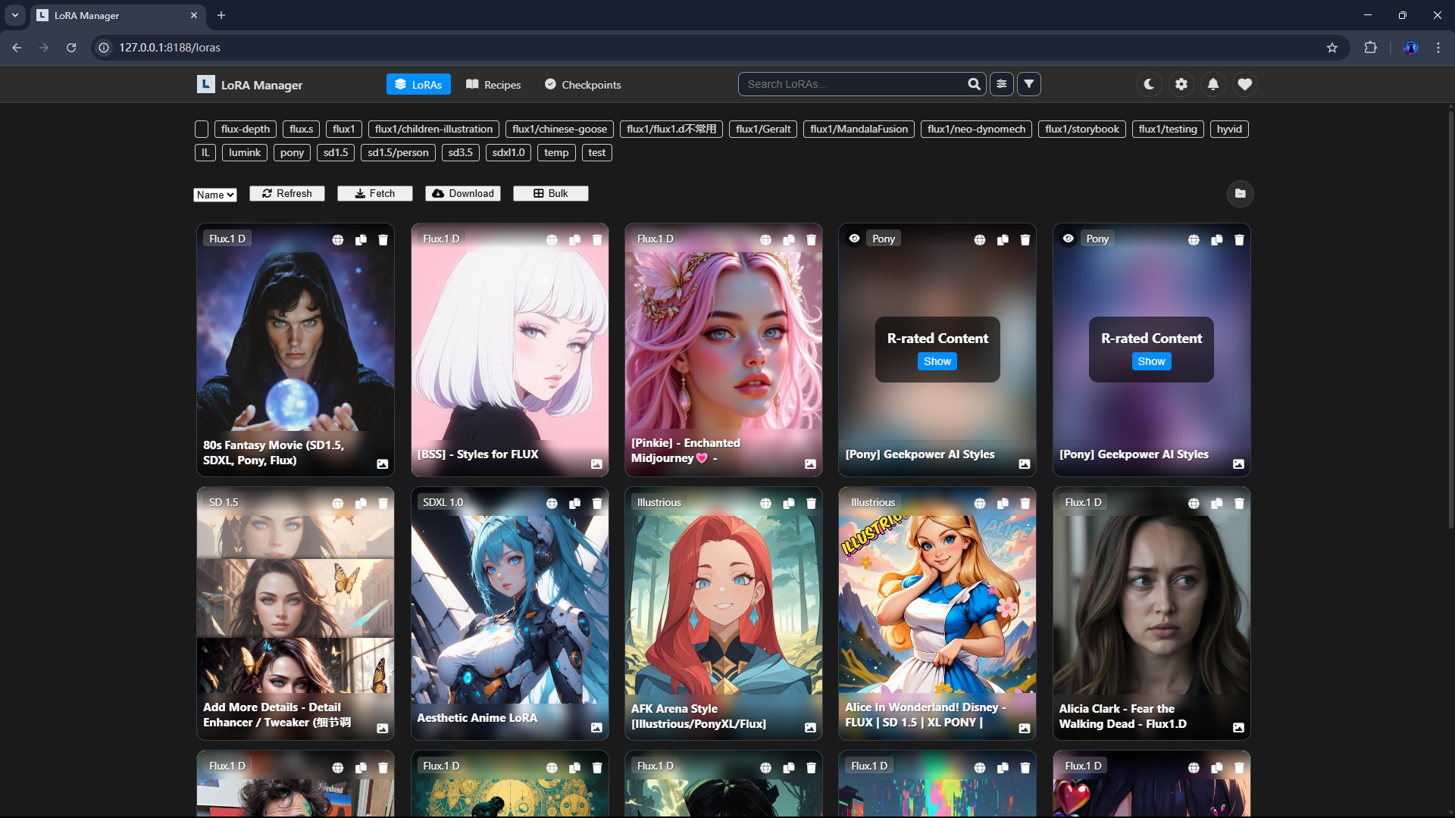Toggle folder view button at right
The height and width of the screenshot is (818, 1455).
1240,194
